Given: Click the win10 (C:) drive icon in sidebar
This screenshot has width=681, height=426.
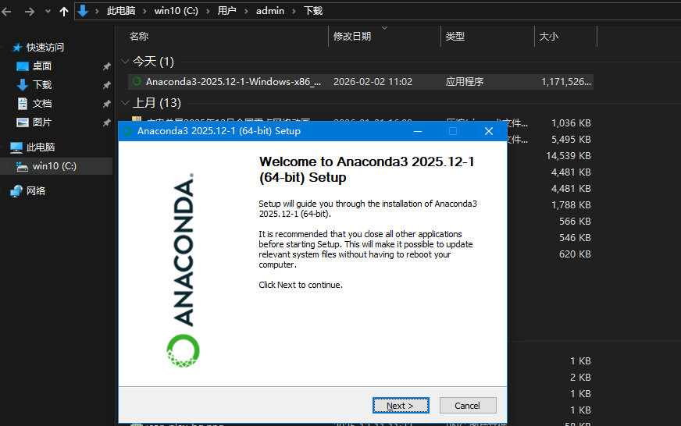Looking at the screenshot, I should click(x=22, y=166).
